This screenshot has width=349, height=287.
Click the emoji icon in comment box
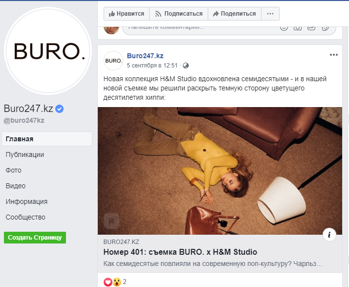[284, 28]
